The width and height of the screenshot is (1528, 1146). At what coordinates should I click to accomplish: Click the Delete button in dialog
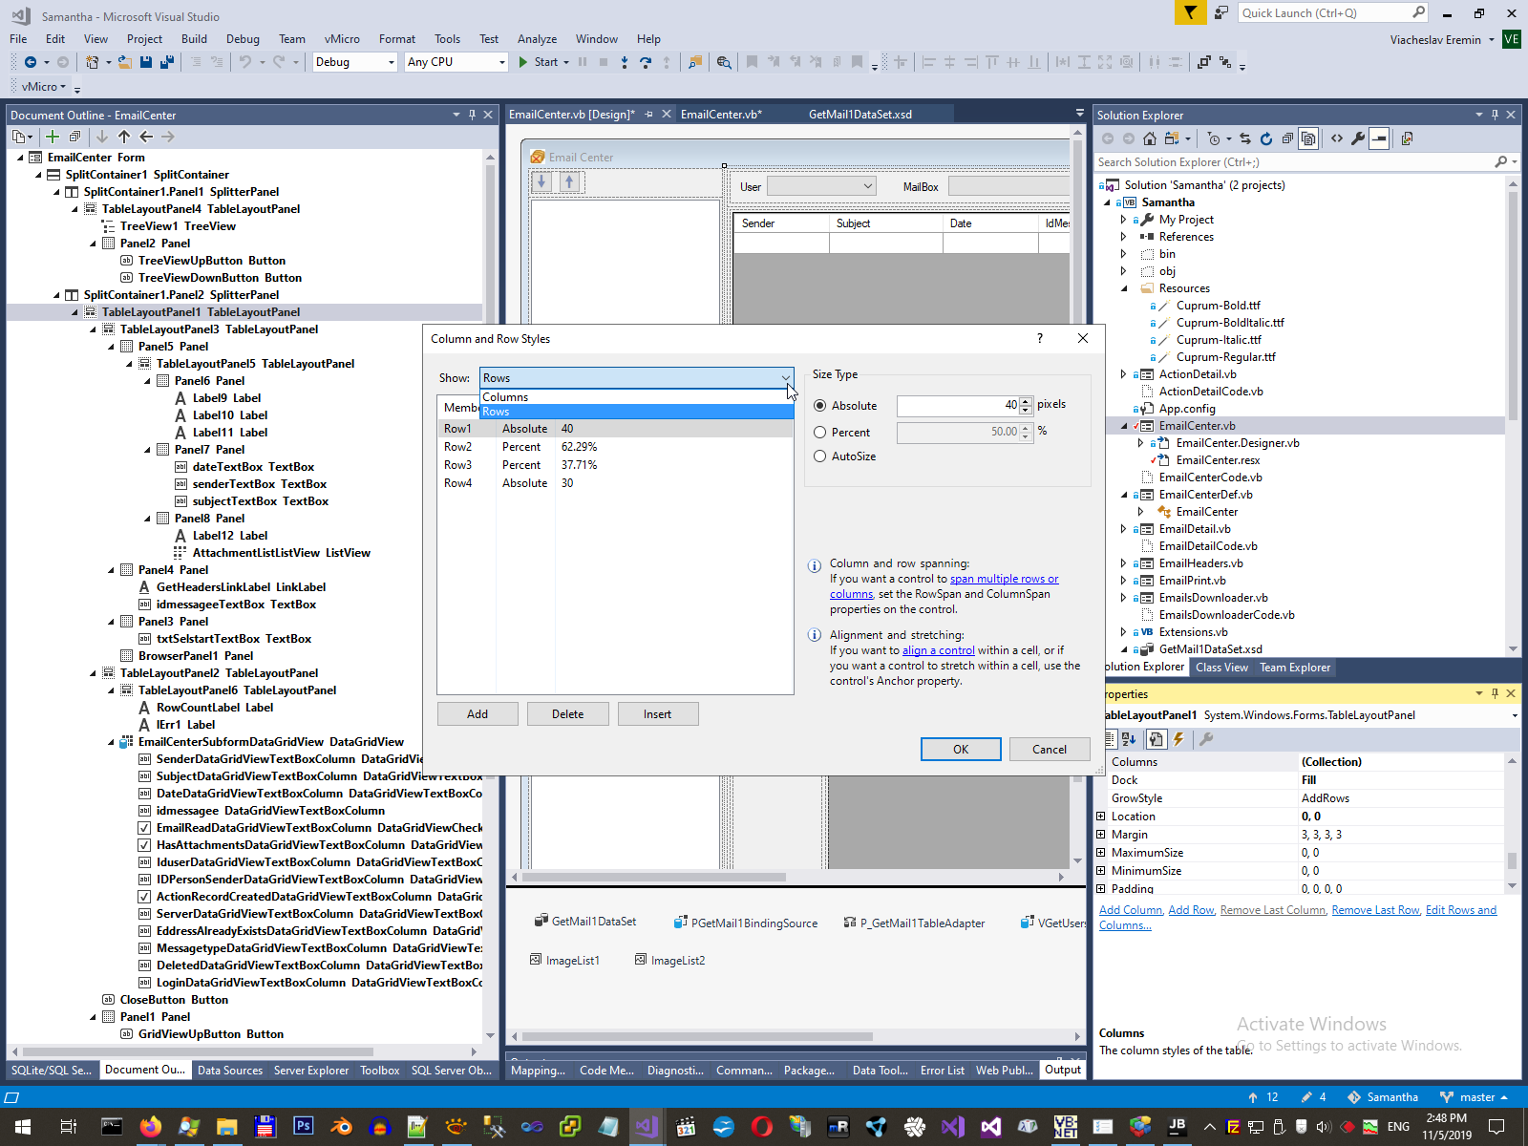[567, 714]
